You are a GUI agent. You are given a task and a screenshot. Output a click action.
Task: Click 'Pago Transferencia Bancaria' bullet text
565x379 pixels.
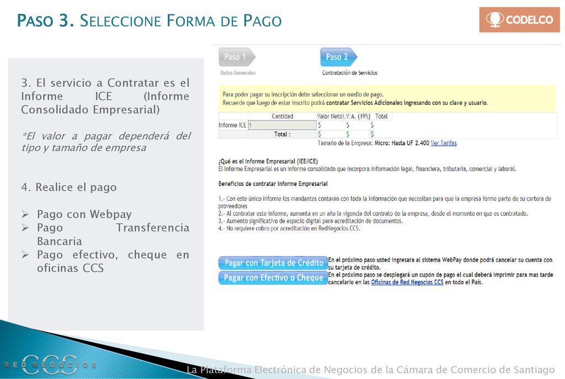[113, 234]
